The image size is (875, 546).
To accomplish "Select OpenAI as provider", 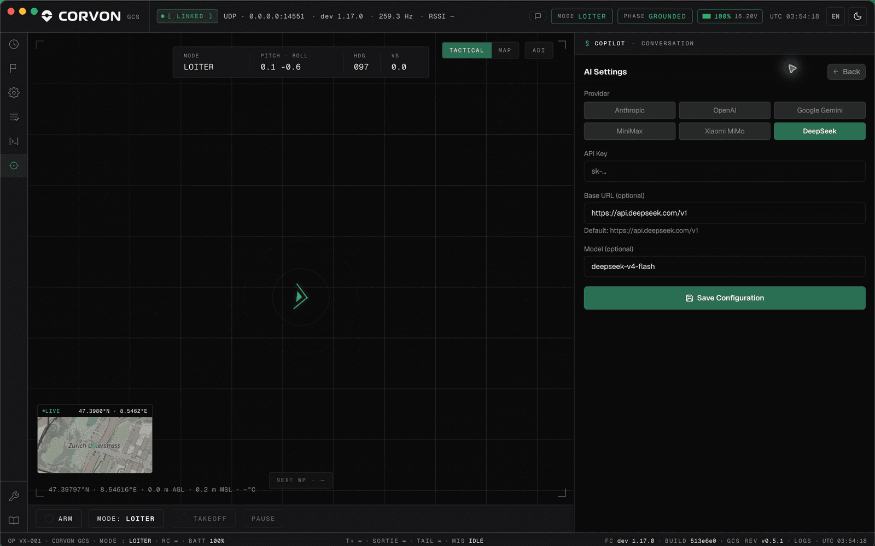I will pyautogui.click(x=725, y=110).
